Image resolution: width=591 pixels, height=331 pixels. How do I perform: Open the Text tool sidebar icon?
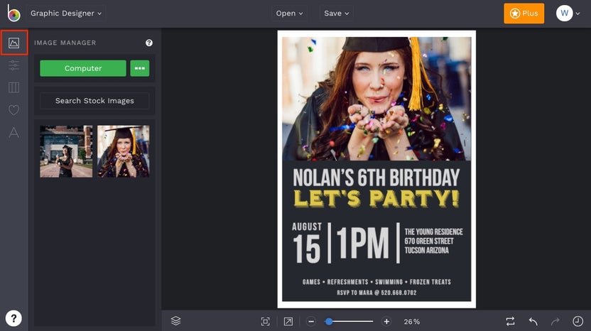point(14,133)
